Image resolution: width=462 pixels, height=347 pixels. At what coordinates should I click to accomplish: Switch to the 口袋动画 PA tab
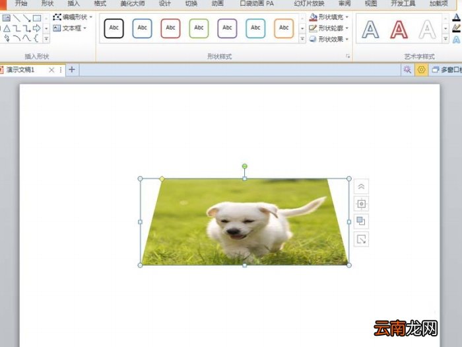[257, 3]
